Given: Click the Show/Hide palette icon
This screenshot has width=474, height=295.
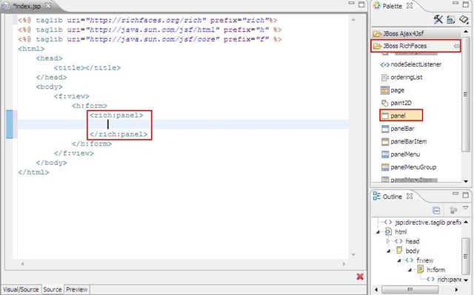Looking at the screenshot, I should 450,20.
